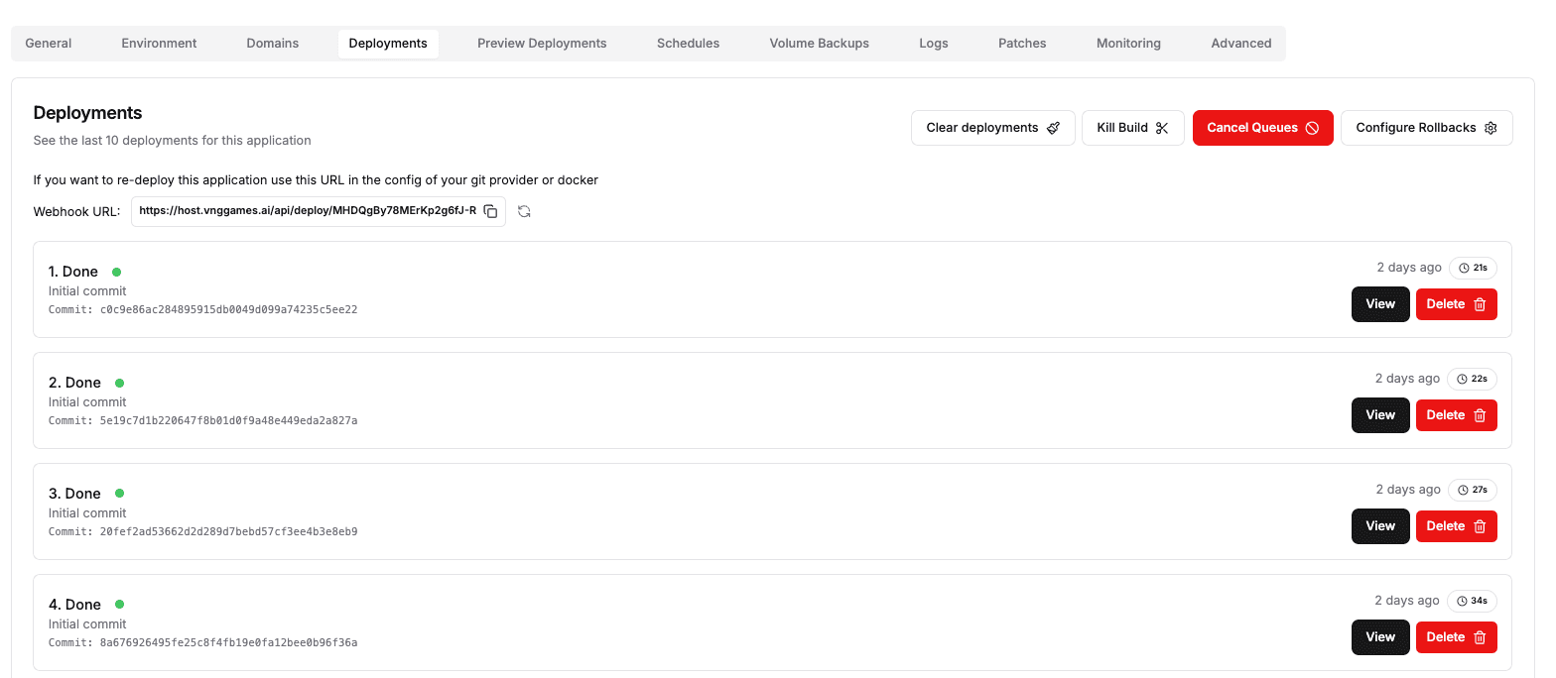Click the green status dot of deployment 3
Screen dimensions: 1556x678
119,494
